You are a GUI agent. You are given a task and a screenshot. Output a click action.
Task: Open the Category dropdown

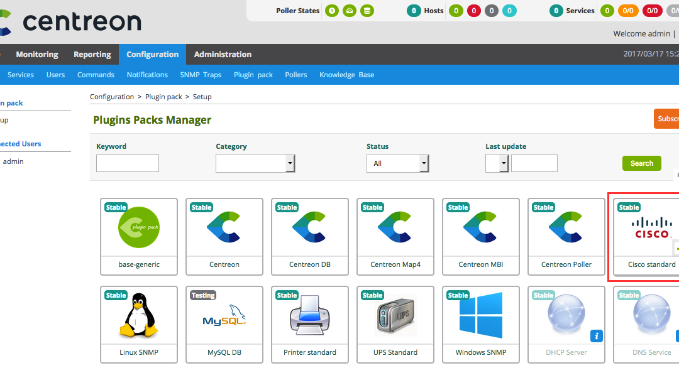click(255, 163)
